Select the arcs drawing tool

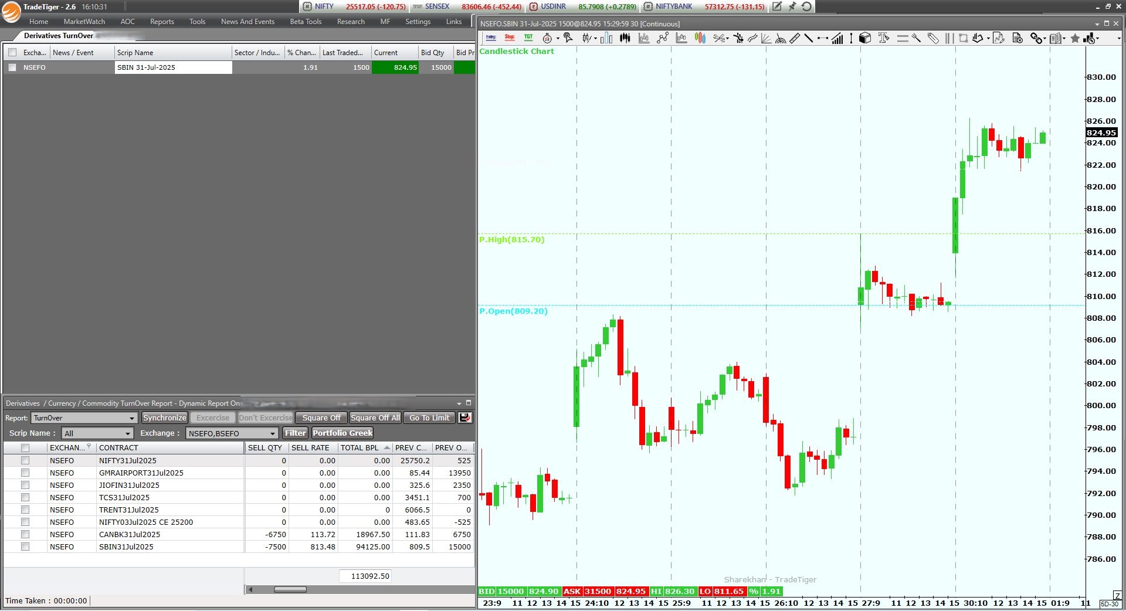[781, 38]
